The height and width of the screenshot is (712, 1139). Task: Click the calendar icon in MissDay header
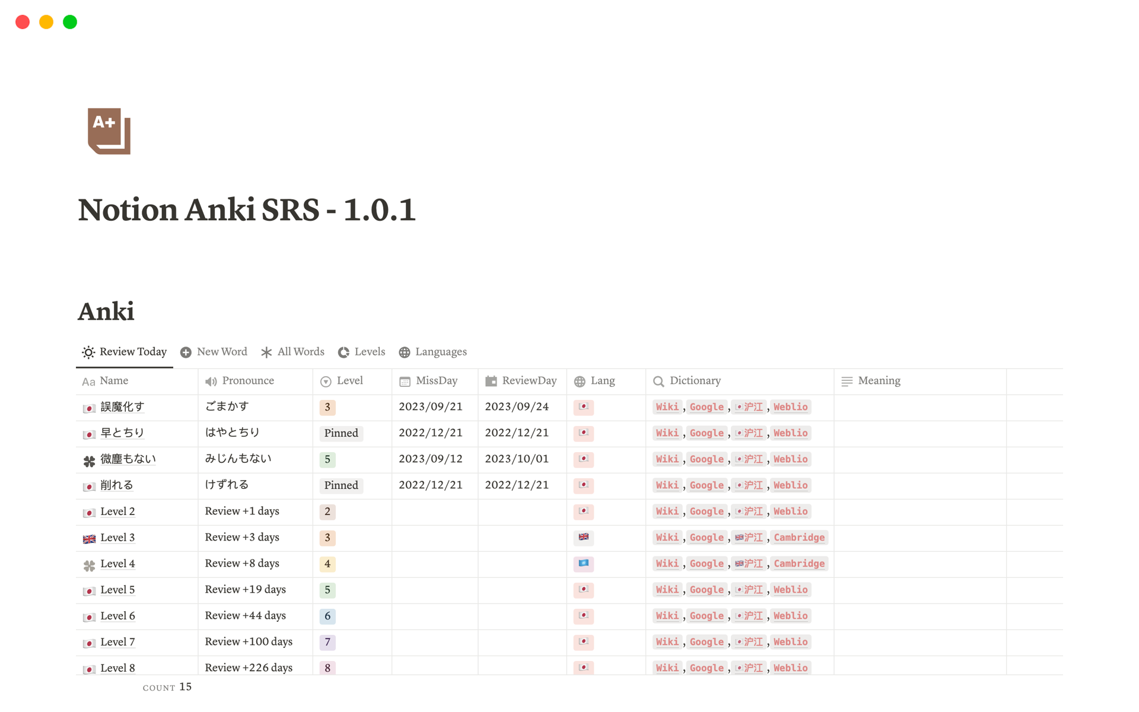pyautogui.click(x=405, y=381)
